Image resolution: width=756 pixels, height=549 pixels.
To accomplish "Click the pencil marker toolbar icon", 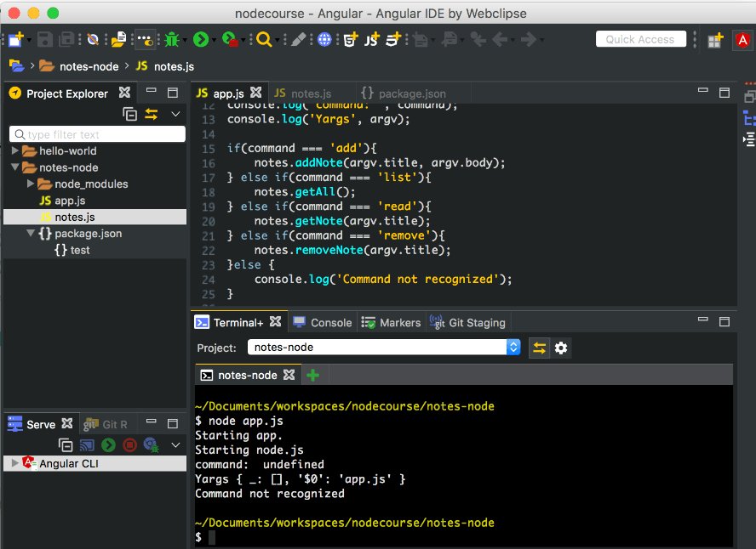I will pos(298,39).
